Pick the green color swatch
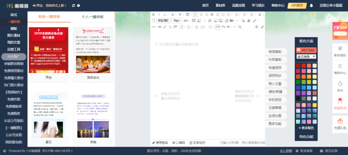 [298, 82]
